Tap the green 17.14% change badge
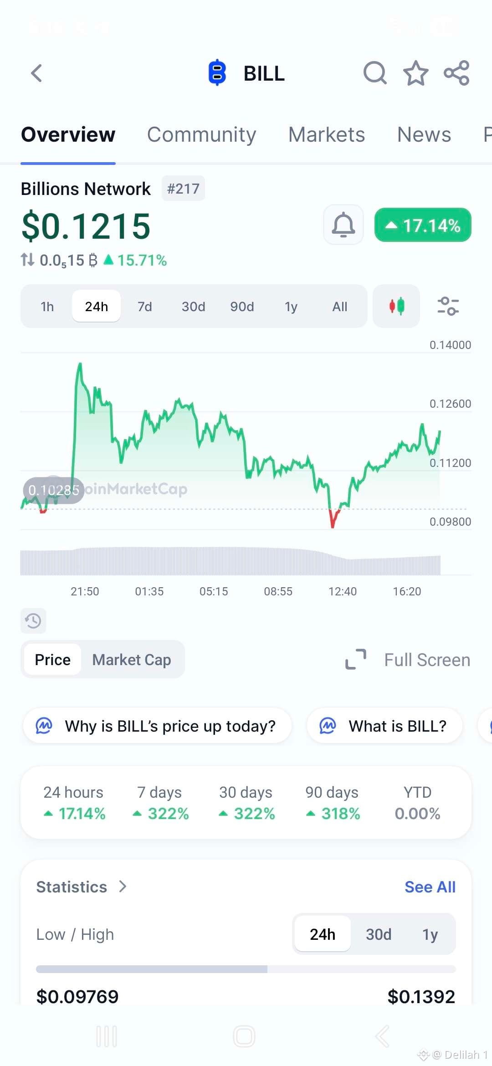Screen dimensions: 492x1066 pyautogui.click(x=423, y=225)
